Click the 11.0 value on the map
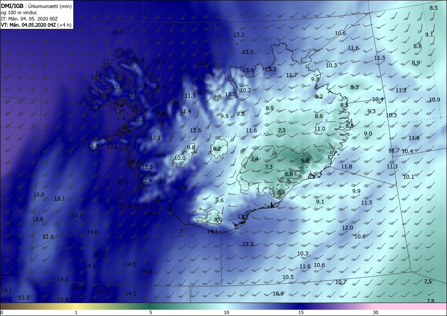 [x=320, y=129]
